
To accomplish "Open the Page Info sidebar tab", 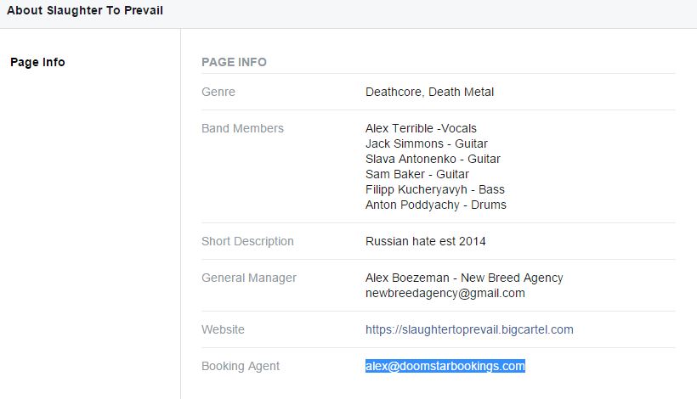I will 37,62.
